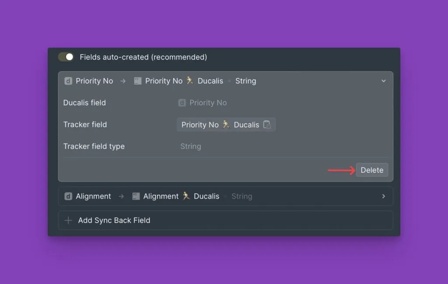This screenshot has width=448, height=284.
Task: Click the arrow icon after Priority No header
Action: coord(123,81)
